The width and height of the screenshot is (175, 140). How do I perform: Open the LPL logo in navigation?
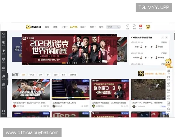click(74, 27)
